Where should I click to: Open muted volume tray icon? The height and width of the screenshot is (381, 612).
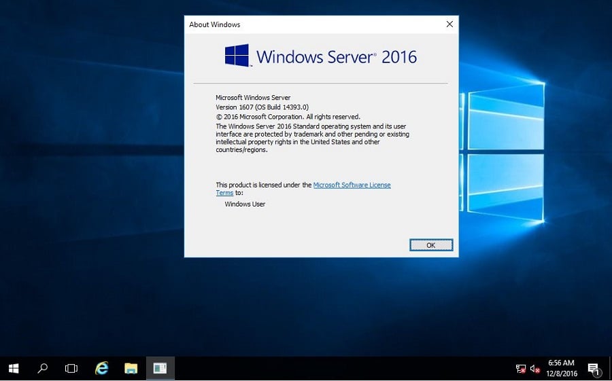(534, 369)
